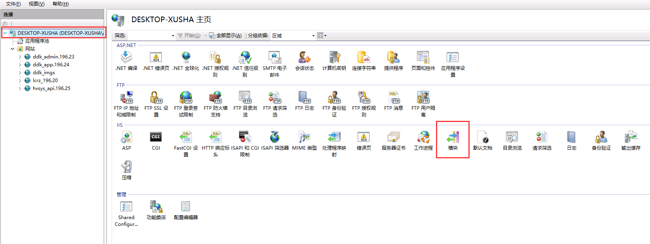Open Shared Configuration icon
This screenshot has height=244, width=650.
tap(126, 214)
